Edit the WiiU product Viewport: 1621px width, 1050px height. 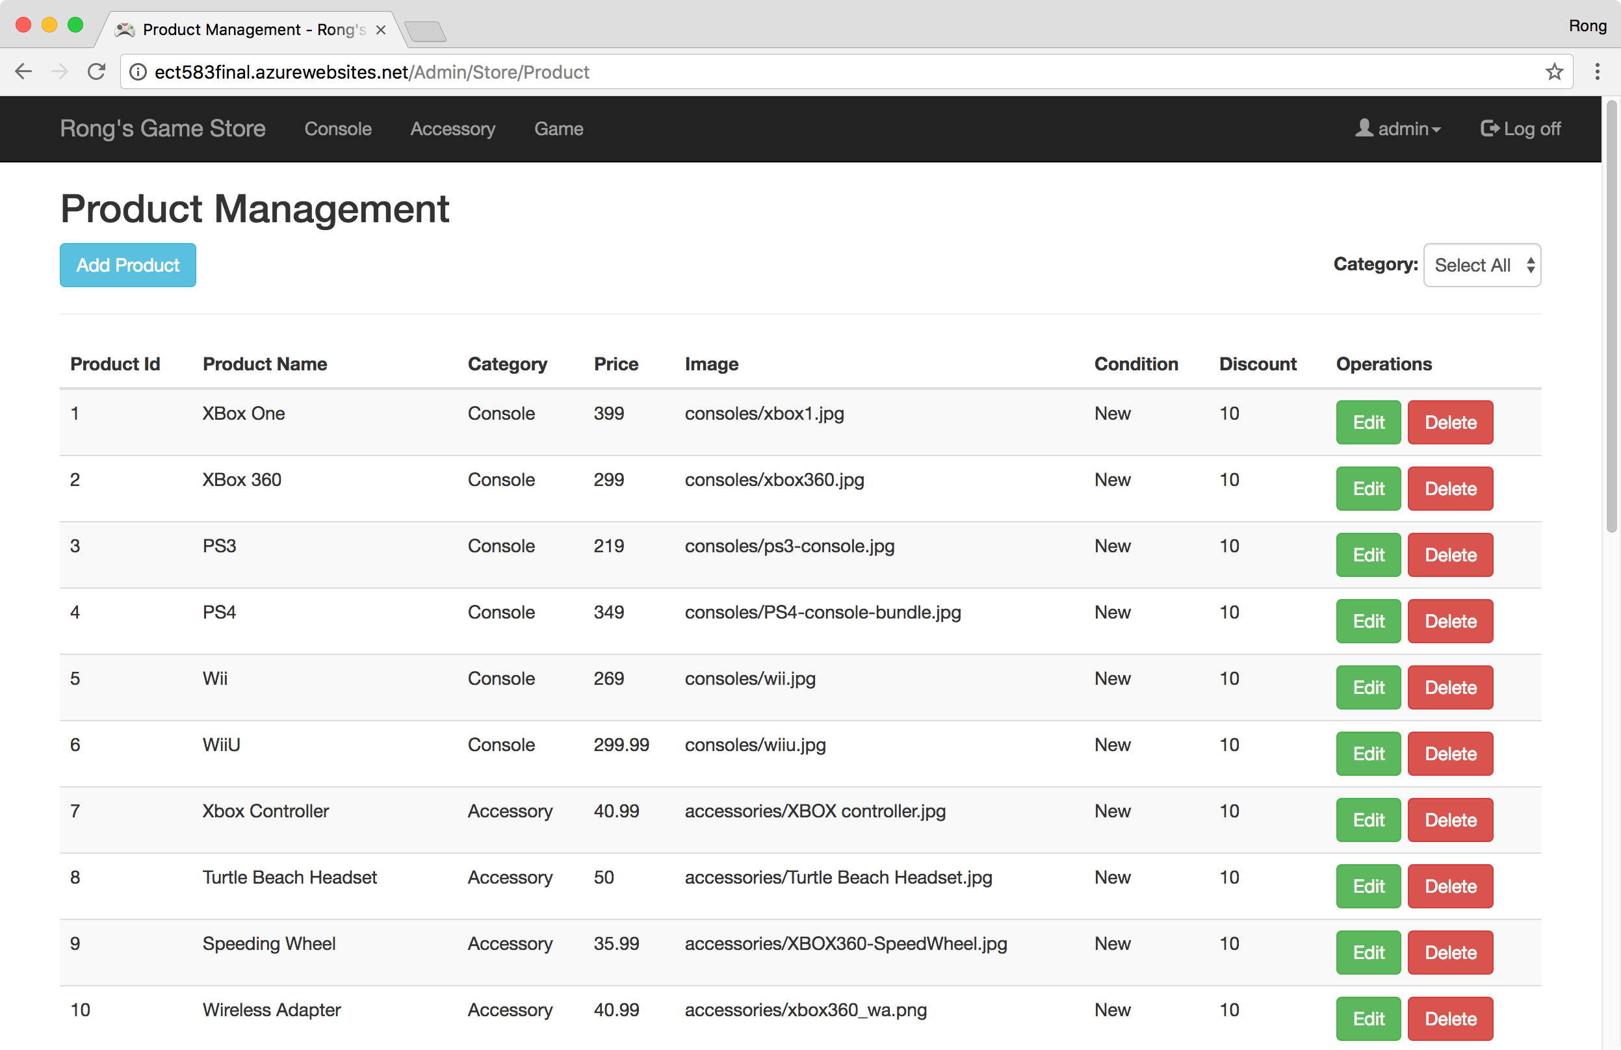1368,754
